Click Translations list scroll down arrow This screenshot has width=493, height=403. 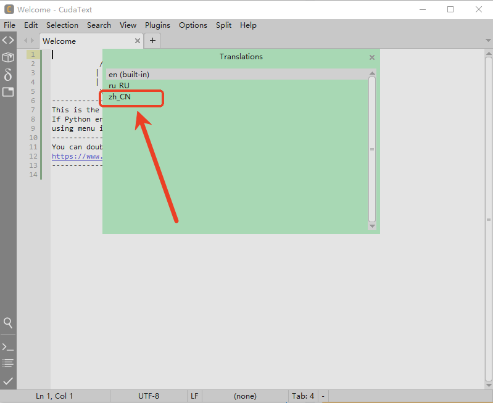[x=372, y=226]
